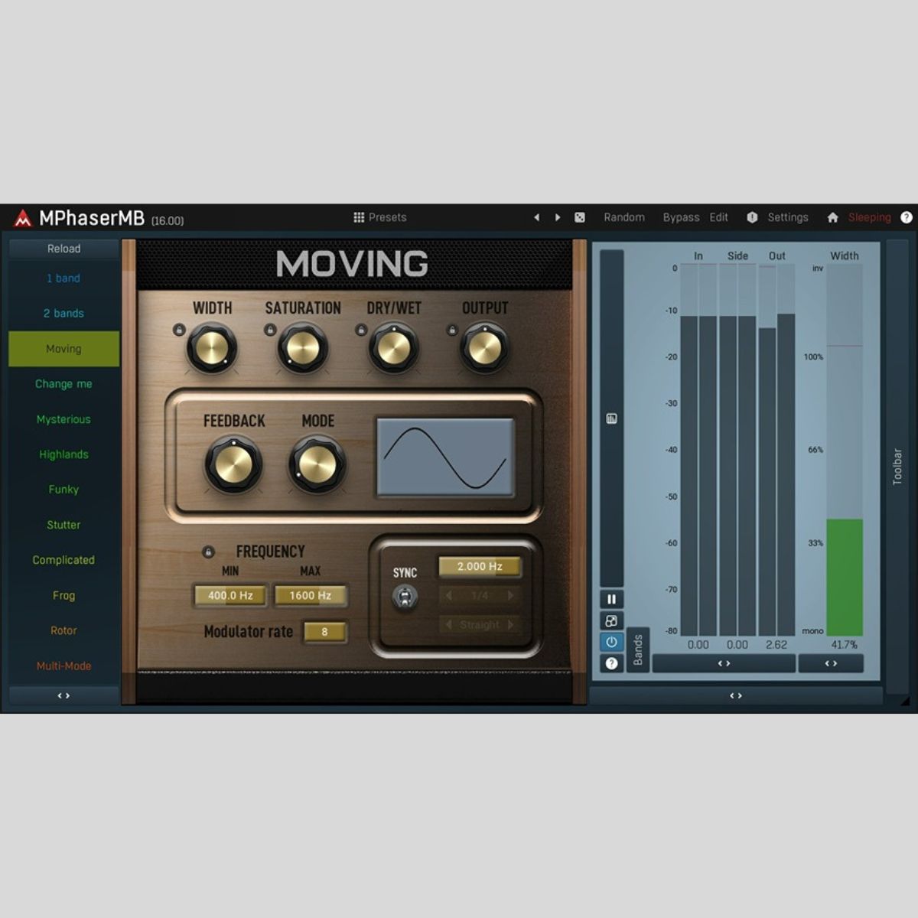Go to next preset arrow

[x=558, y=217]
